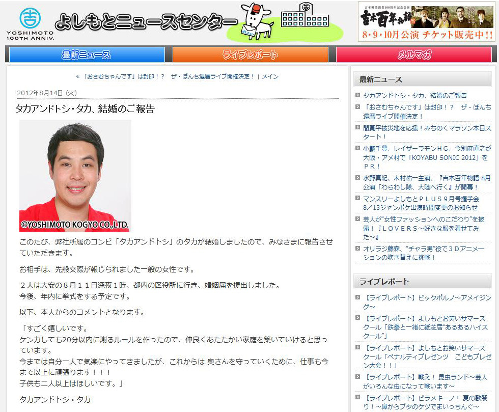
Task: Open sidebar link ザ・ぼんち還暦ライブ開催決定
Action: [x=427, y=112]
